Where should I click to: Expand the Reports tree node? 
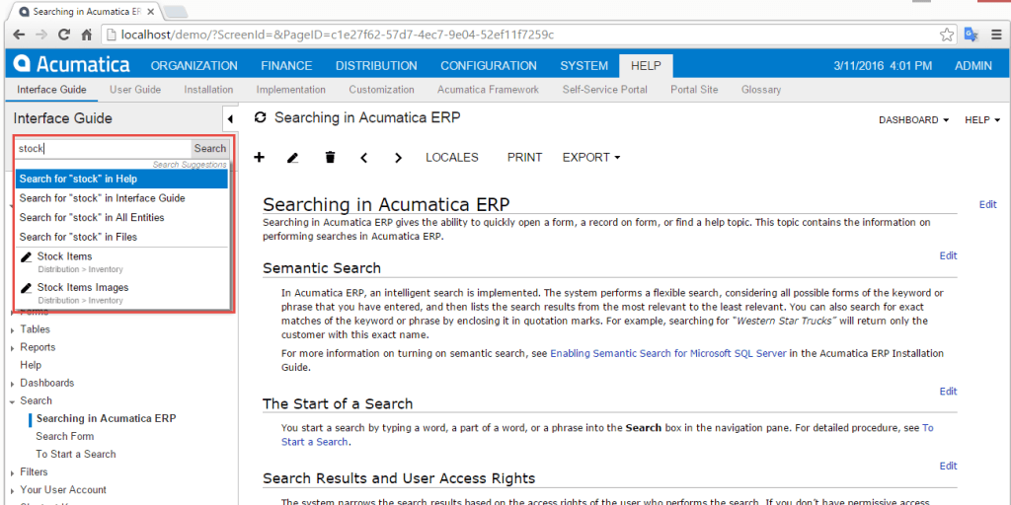coord(14,348)
